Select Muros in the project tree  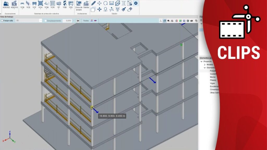click(x=213, y=77)
